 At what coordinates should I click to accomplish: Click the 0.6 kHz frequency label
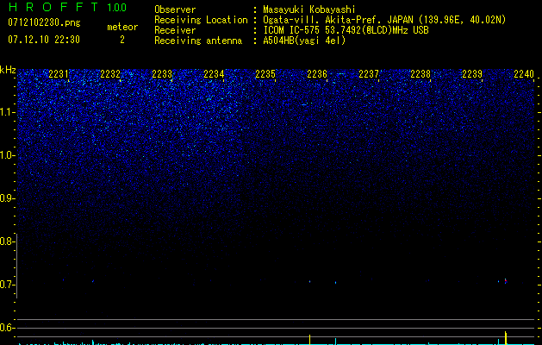[6, 328]
